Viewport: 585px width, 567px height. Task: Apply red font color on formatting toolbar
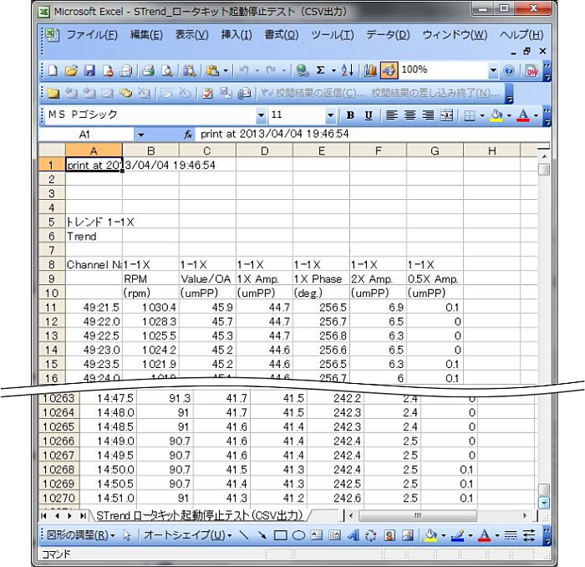click(x=523, y=115)
